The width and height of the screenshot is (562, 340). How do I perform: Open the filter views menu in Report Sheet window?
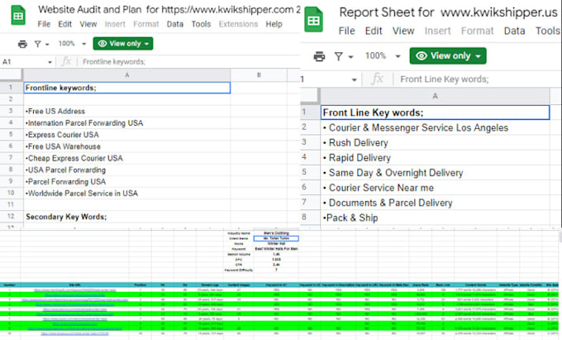coord(344,56)
